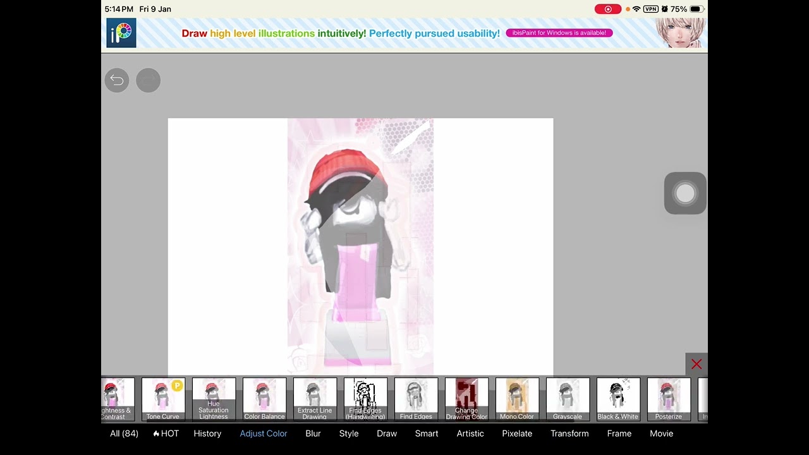Image resolution: width=809 pixels, height=455 pixels.
Task: Select the Mono Color filter
Action: [517, 399]
